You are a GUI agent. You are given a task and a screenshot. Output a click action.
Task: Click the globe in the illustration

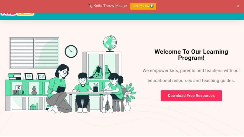(x=110, y=43)
